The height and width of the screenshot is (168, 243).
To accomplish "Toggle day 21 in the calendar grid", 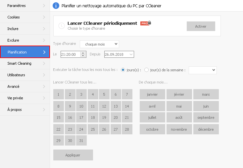I will click(x=127, y=118).
